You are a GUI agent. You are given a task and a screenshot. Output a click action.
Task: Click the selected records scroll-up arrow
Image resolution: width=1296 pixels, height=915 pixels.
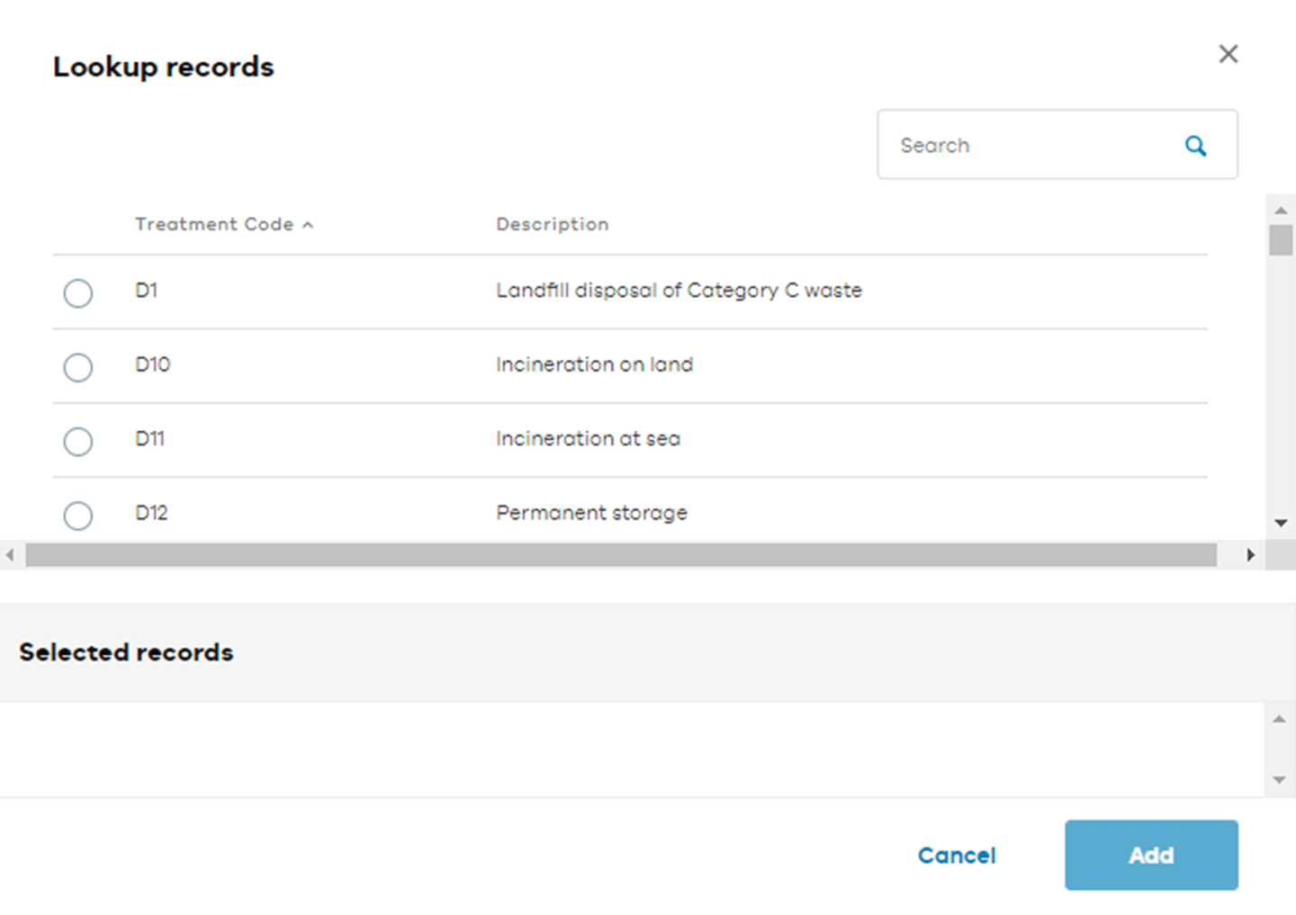click(1279, 719)
